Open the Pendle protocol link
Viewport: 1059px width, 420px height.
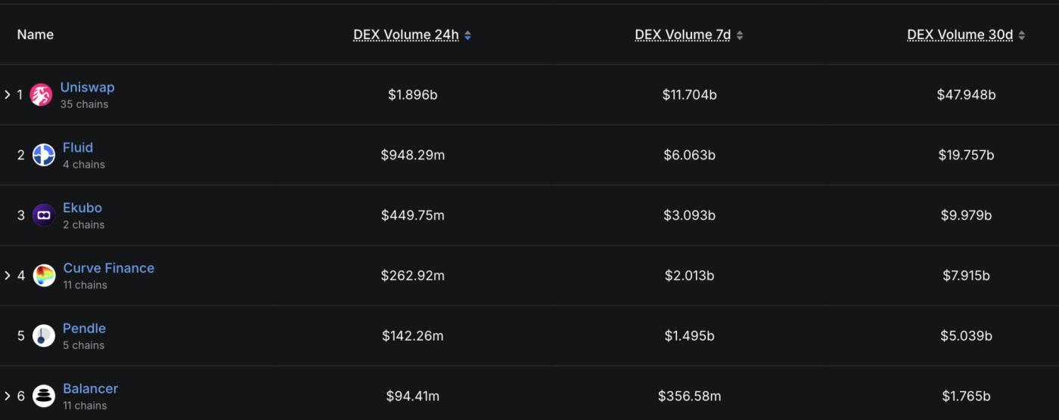(x=85, y=329)
